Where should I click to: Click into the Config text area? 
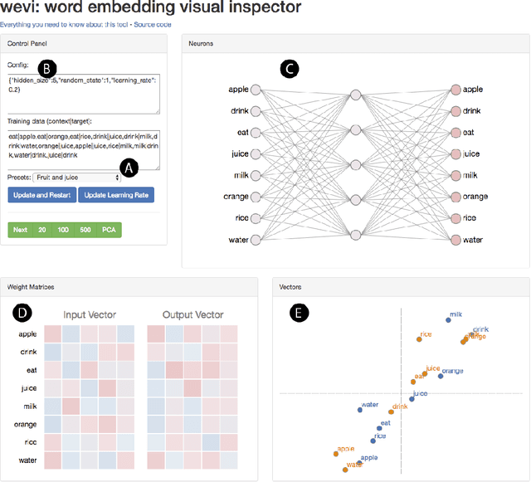pyautogui.click(x=84, y=93)
